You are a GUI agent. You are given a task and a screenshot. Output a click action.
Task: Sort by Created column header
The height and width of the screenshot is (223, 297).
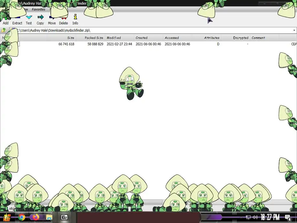[148, 38]
